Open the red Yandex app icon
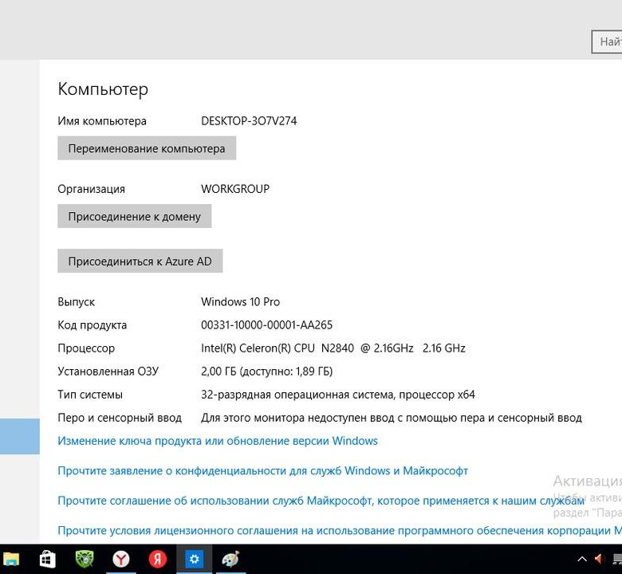This screenshot has height=574, width=622. (x=157, y=559)
